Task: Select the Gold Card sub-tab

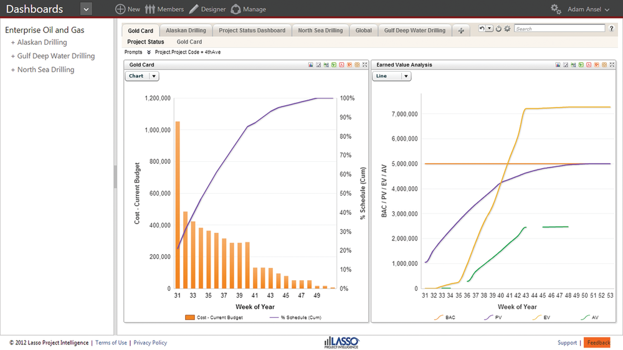Action: click(189, 42)
